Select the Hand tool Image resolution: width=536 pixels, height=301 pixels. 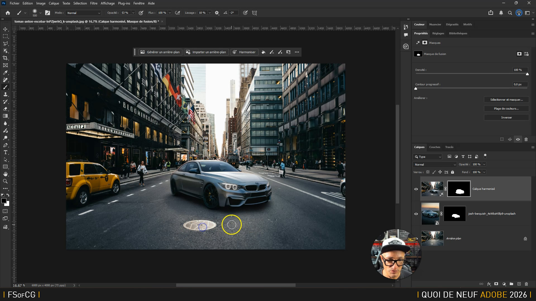coord(5,174)
